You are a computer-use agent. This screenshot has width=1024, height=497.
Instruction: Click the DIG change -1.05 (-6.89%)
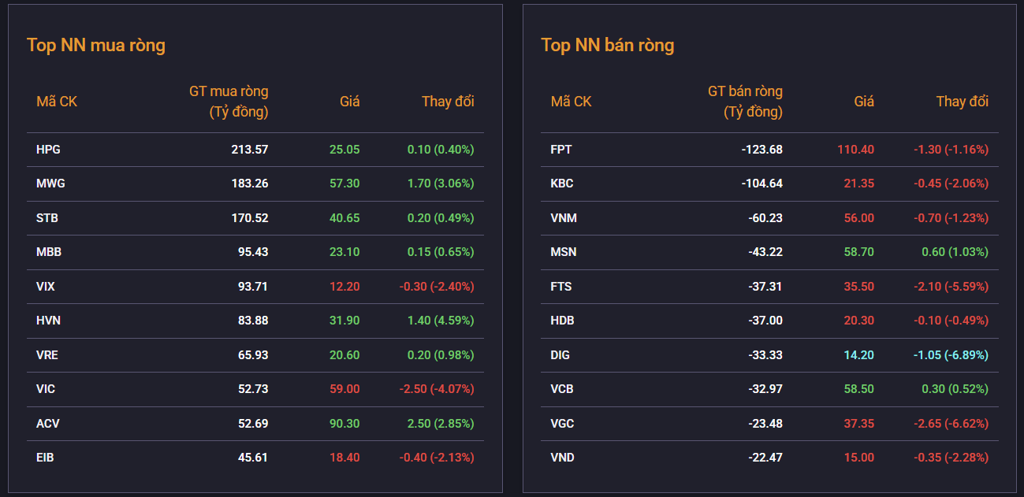951,354
